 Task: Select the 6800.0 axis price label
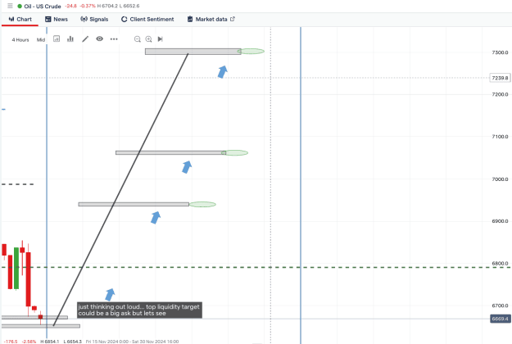tap(500, 264)
